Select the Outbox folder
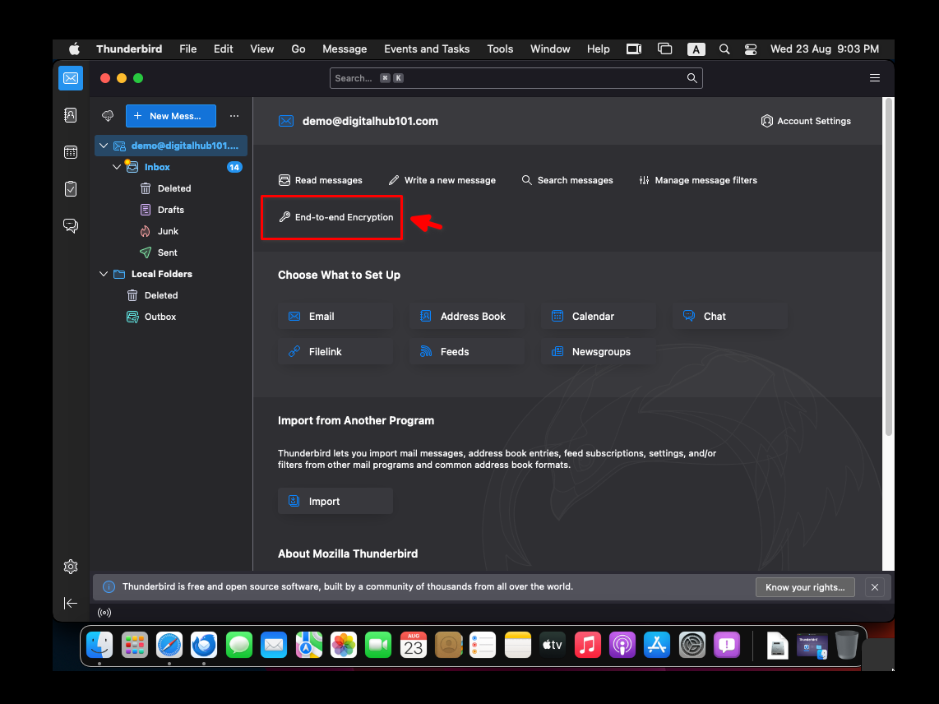The width and height of the screenshot is (939, 704). (x=171, y=317)
